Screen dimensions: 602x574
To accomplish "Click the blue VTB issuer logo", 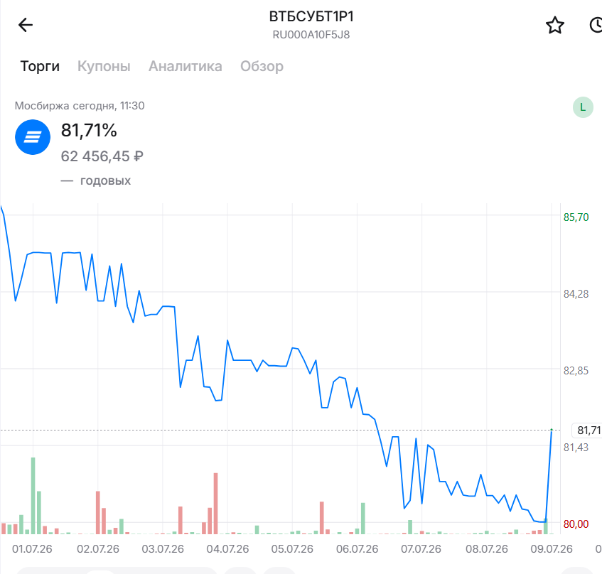I will click(33, 137).
